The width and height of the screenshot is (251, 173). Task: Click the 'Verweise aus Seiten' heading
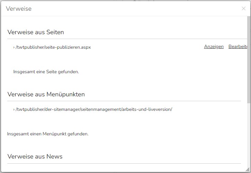pyautogui.click(x=36, y=32)
